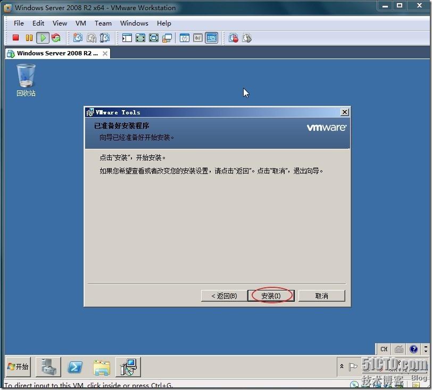Viewport: 432px width, 390px height.
Task: Click the yellow Suspend VM toolbar button
Action: pyautogui.click(x=29, y=38)
